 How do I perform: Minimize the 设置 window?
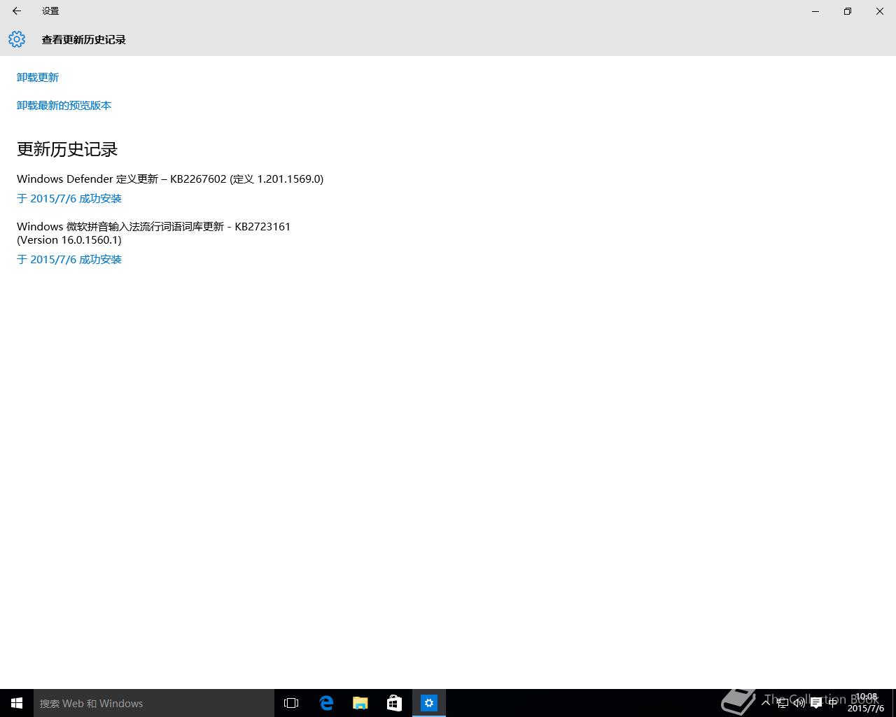click(815, 11)
